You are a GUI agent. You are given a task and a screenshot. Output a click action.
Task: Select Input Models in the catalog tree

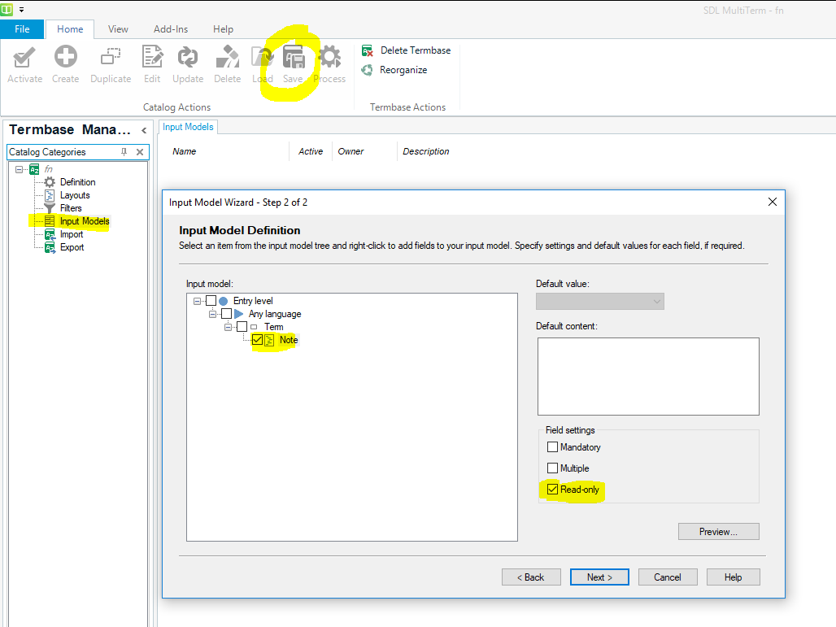click(x=84, y=221)
